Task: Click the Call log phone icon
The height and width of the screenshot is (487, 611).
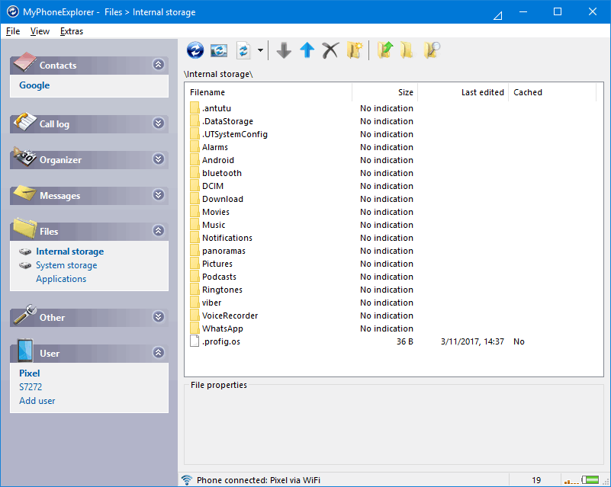Action: 25,121
